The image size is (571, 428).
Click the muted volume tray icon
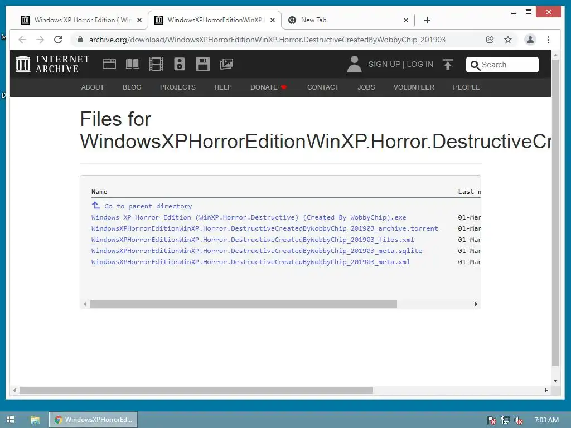[519, 420]
